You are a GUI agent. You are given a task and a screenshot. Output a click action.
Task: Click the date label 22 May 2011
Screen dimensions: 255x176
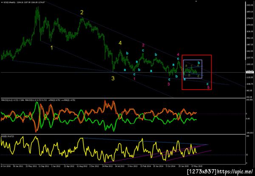[x=31, y=166]
